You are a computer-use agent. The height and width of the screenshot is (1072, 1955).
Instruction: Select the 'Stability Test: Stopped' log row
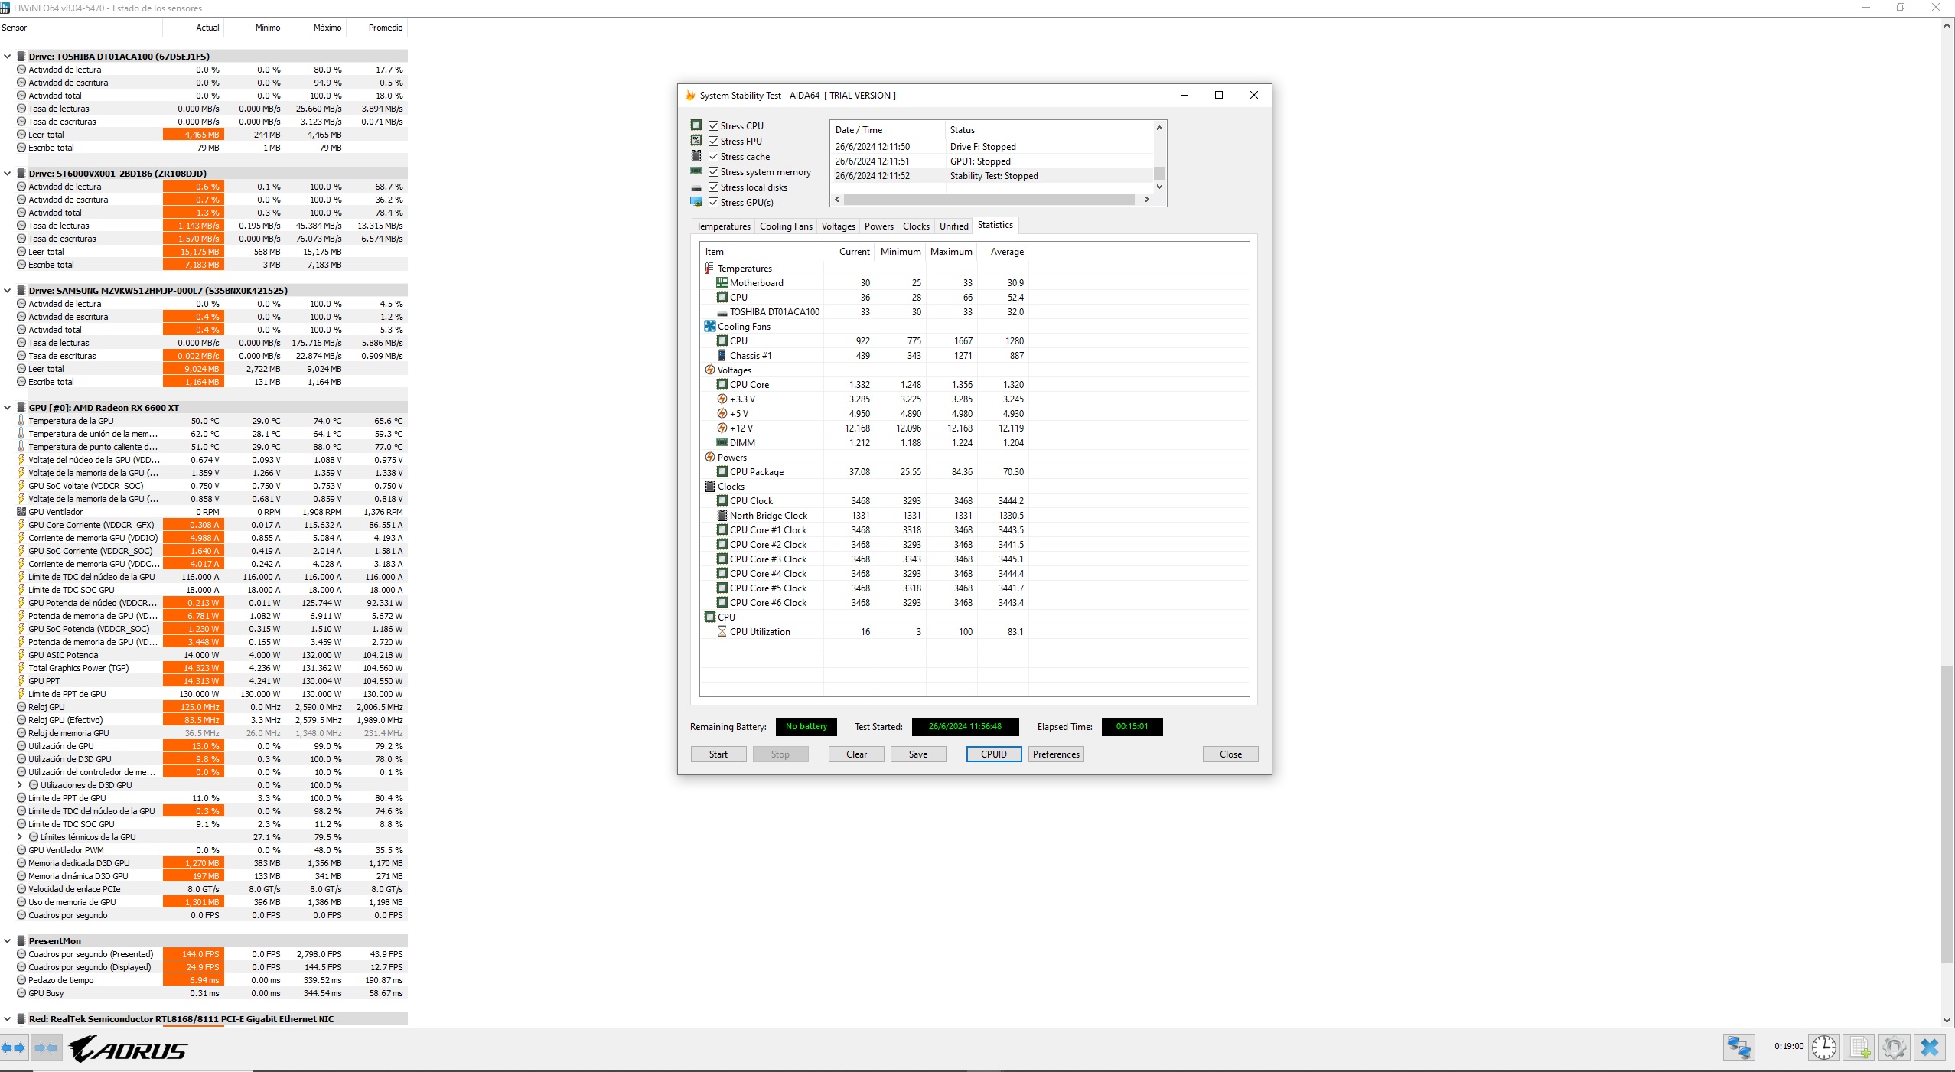click(x=992, y=175)
